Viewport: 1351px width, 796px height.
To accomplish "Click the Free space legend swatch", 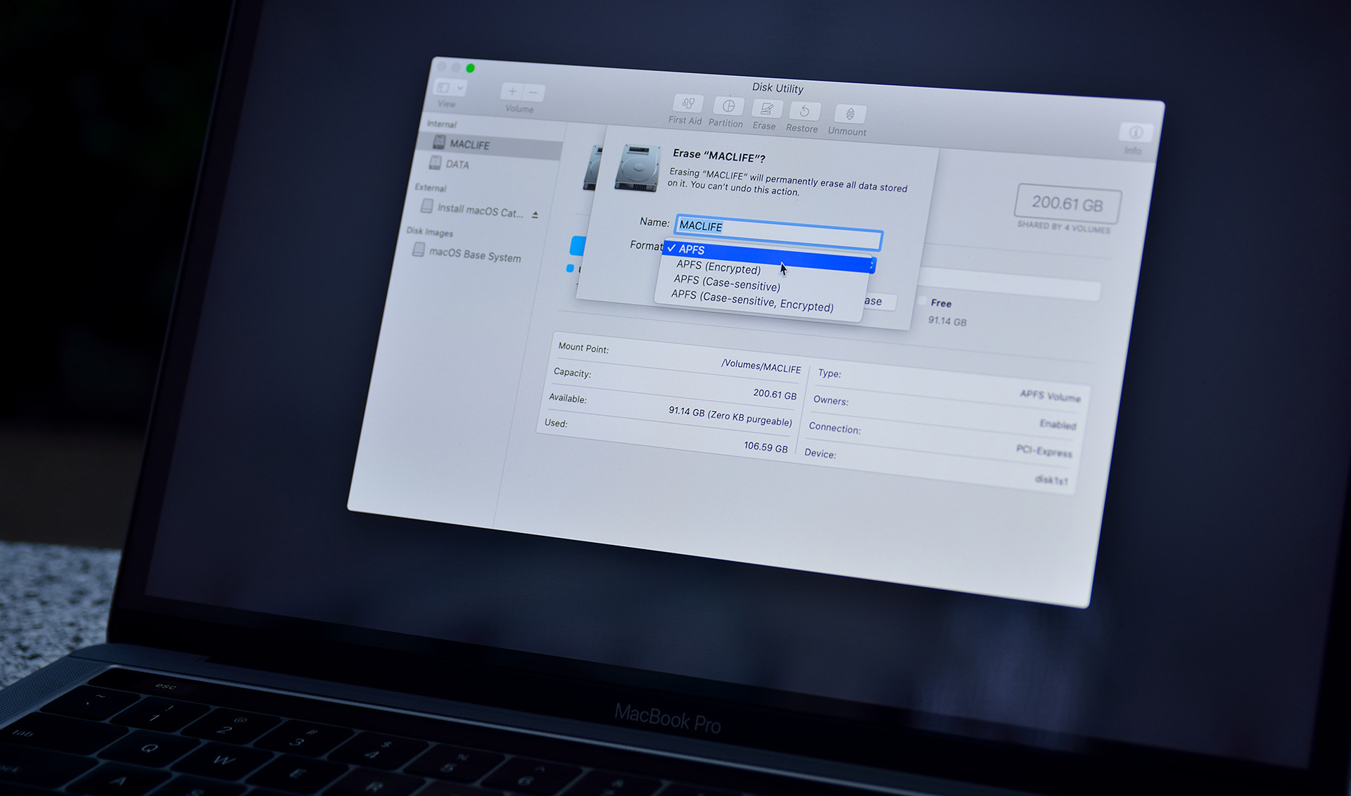I will [922, 302].
